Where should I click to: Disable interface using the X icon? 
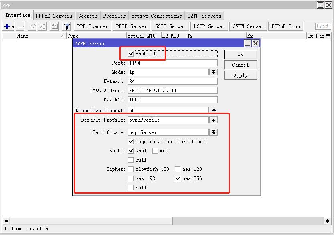click(x=43, y=26)
